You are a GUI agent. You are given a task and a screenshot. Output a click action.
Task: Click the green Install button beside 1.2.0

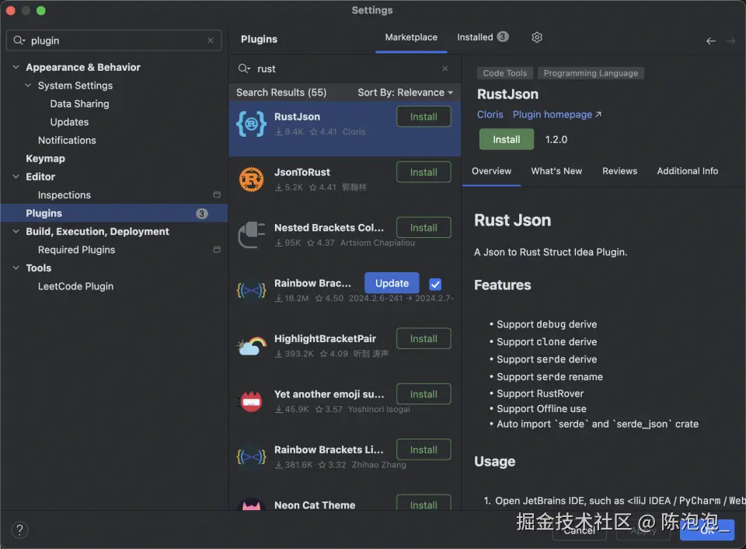pyautogui.click(x=506, y=139)
